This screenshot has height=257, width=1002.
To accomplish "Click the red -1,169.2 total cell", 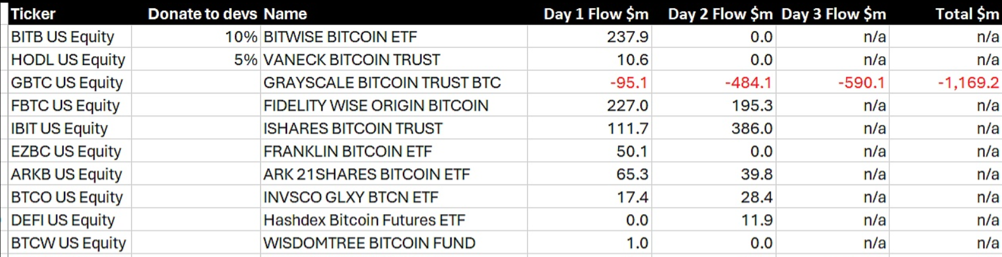I will click(968, 83).
